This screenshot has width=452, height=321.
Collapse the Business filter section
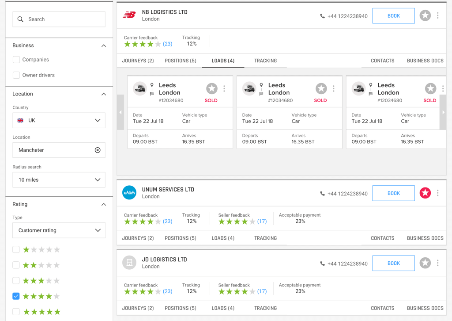click(x=104, y=46)
